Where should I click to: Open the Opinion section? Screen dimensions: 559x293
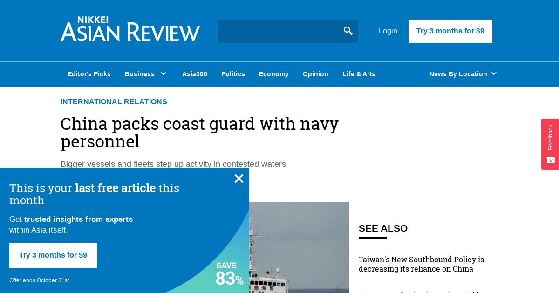point(315,74)
